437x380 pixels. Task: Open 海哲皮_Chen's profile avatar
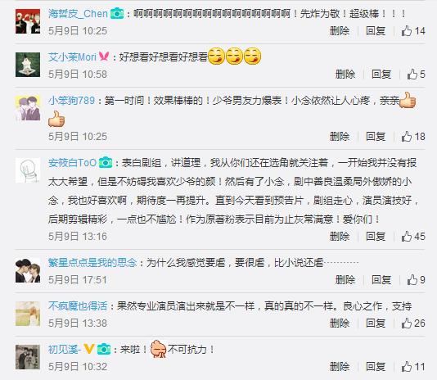(x=28, y=21)
